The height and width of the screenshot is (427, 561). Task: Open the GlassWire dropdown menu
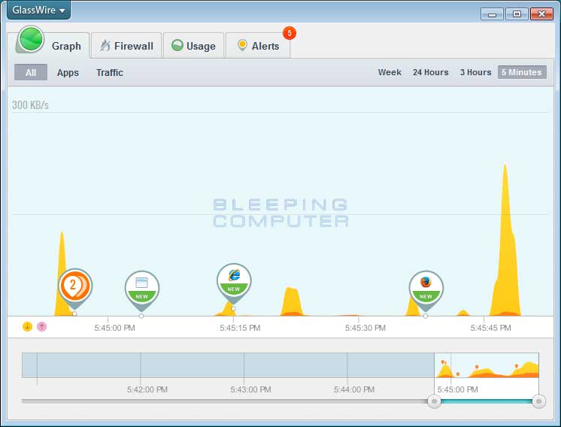[38, 11]
